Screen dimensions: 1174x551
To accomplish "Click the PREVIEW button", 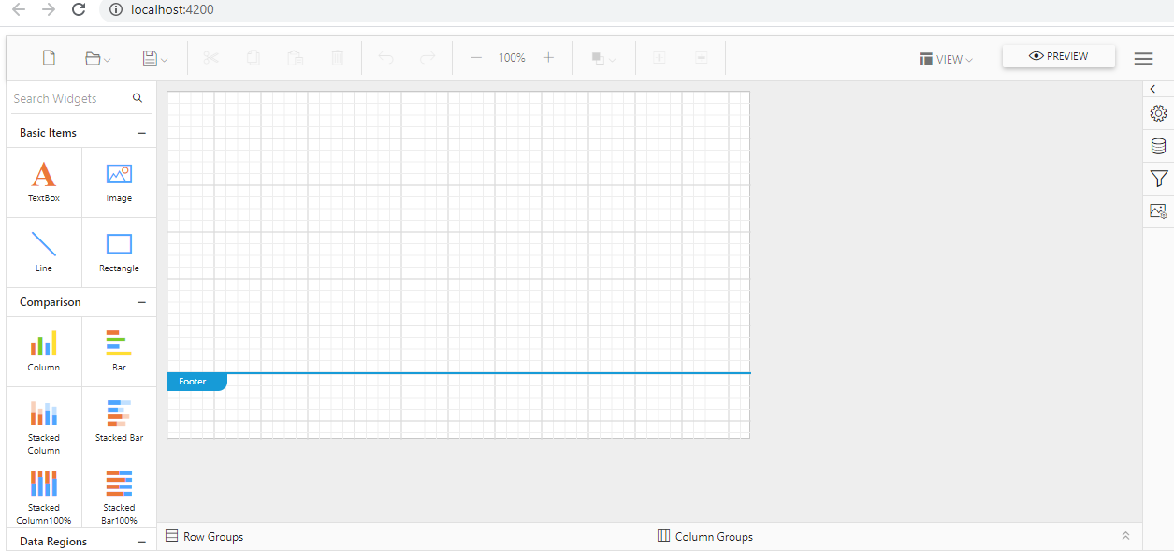I will [1059, 56].
